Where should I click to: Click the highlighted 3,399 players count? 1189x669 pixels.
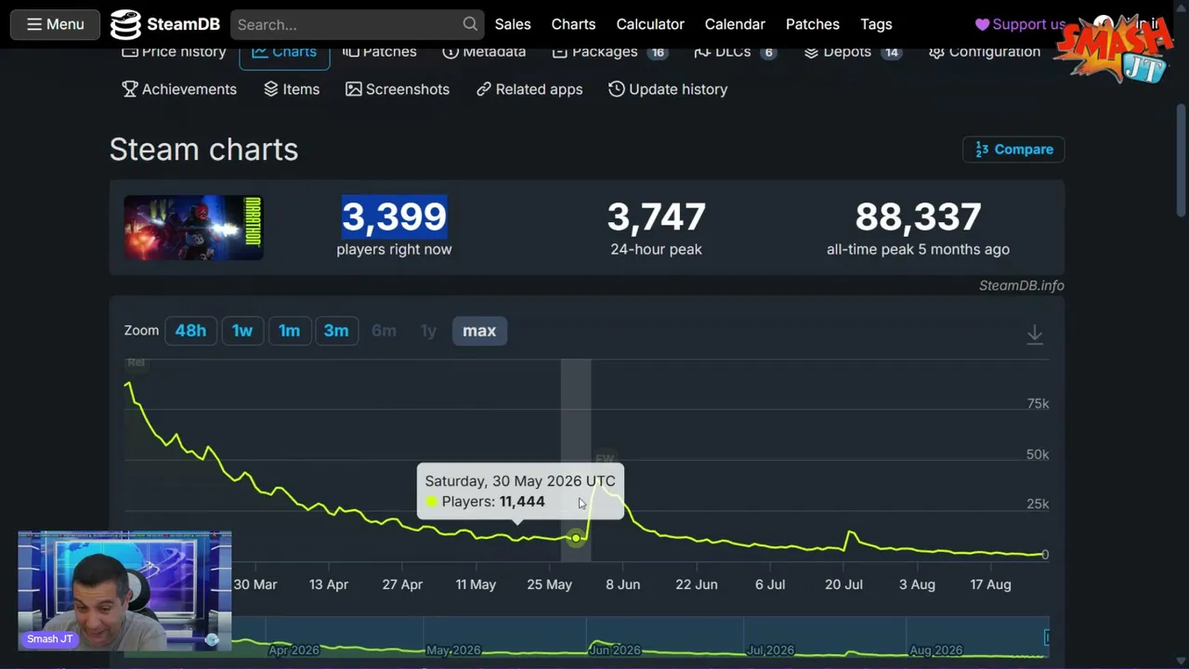coord(394,216)
